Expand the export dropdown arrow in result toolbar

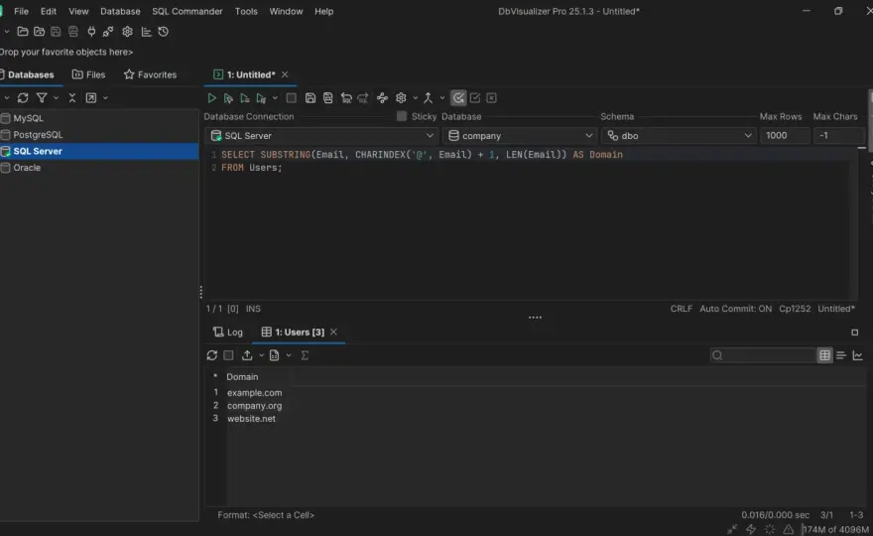(x=261, y=355)
